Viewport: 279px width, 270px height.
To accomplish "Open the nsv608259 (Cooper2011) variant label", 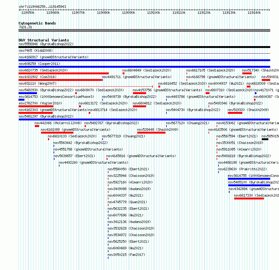I will coord(39,64).
